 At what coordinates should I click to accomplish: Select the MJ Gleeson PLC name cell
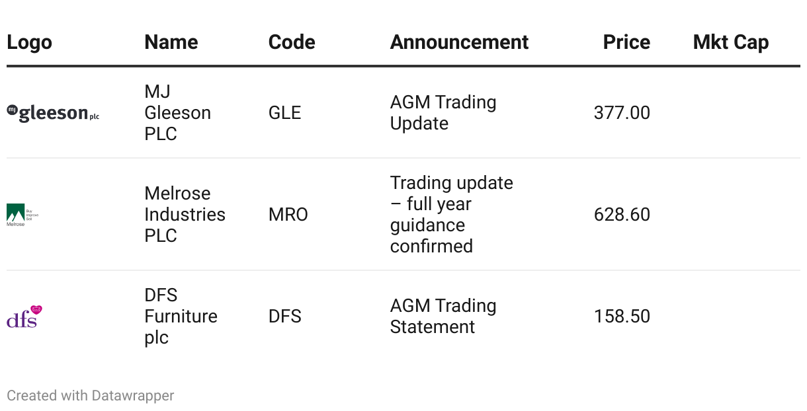[x=178, y=112]
